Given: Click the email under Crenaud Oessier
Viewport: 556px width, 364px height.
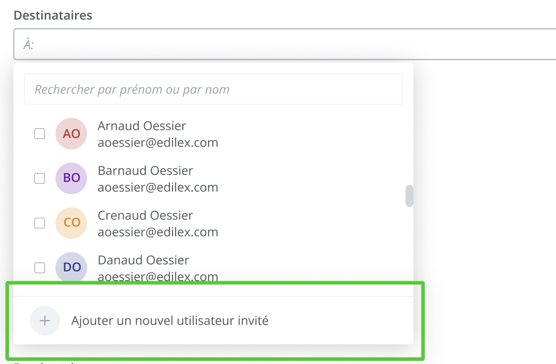Looking at the screenshot, I should 158,232.
